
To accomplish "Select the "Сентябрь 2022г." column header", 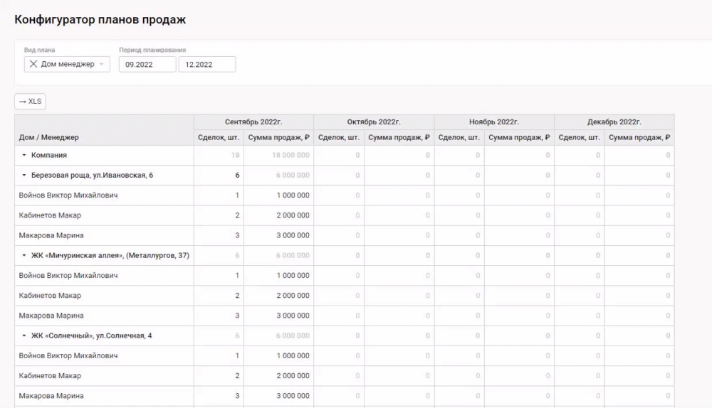I will point(253,122).
